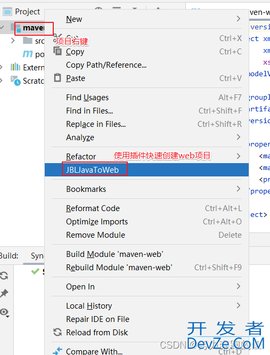Open the Refactor submenu arrow
270x355 pixels.
pyautogui.click(x=239, y=156)
